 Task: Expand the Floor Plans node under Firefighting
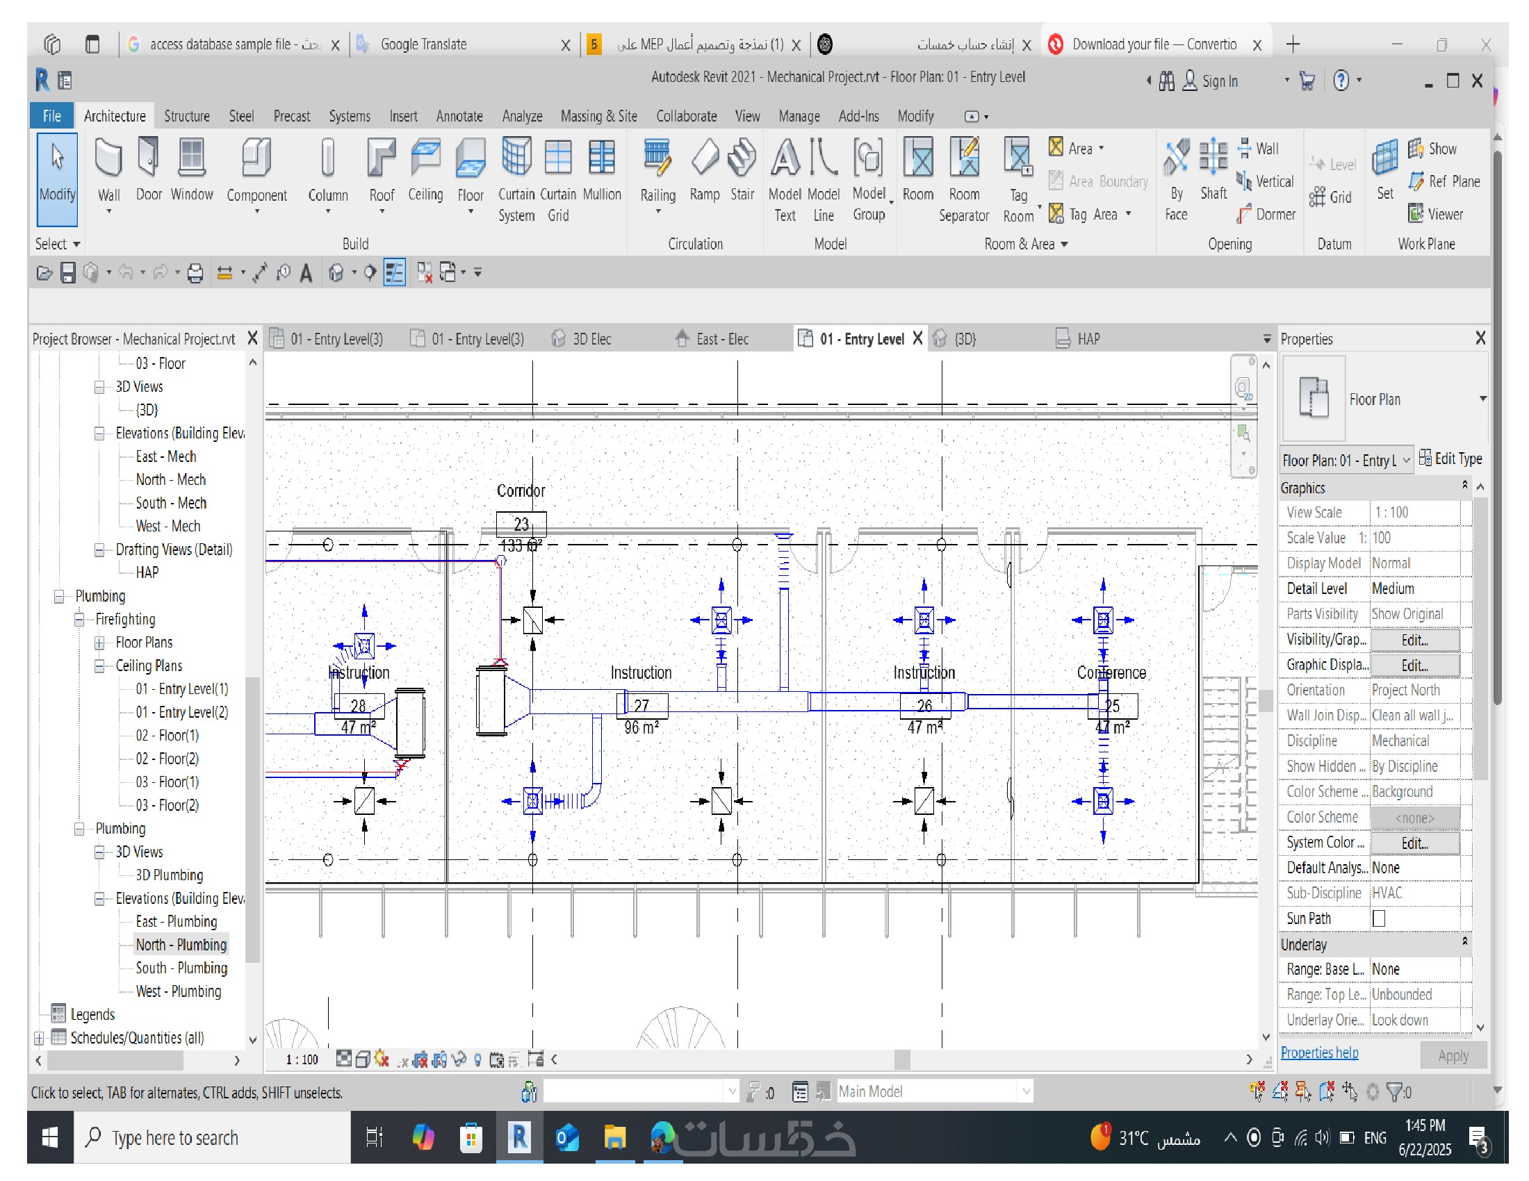99,643
